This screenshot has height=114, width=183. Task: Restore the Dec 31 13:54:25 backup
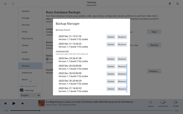[122, 44]
